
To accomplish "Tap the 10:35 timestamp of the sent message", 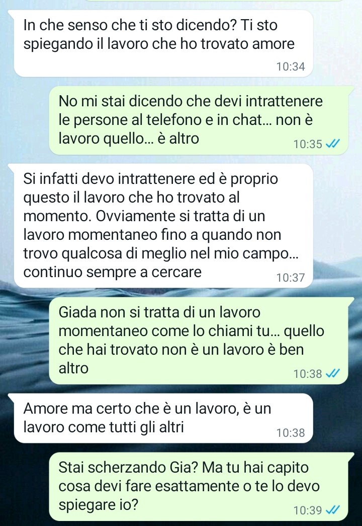I will click(x=308, y=144).
